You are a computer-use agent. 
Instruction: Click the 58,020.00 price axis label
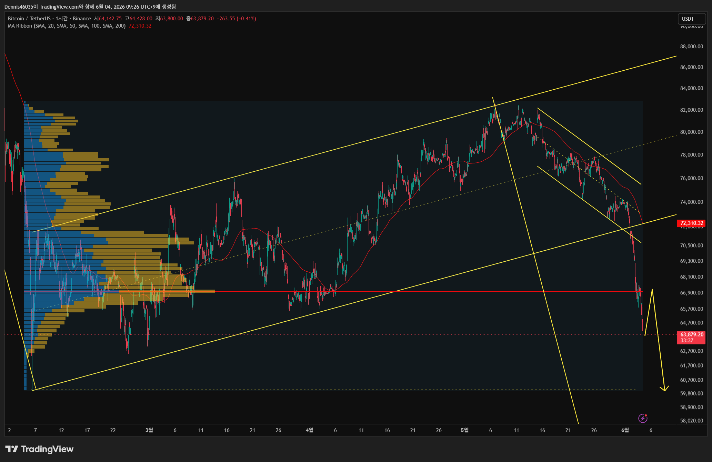pyautogui.click(x=691, y=421)
